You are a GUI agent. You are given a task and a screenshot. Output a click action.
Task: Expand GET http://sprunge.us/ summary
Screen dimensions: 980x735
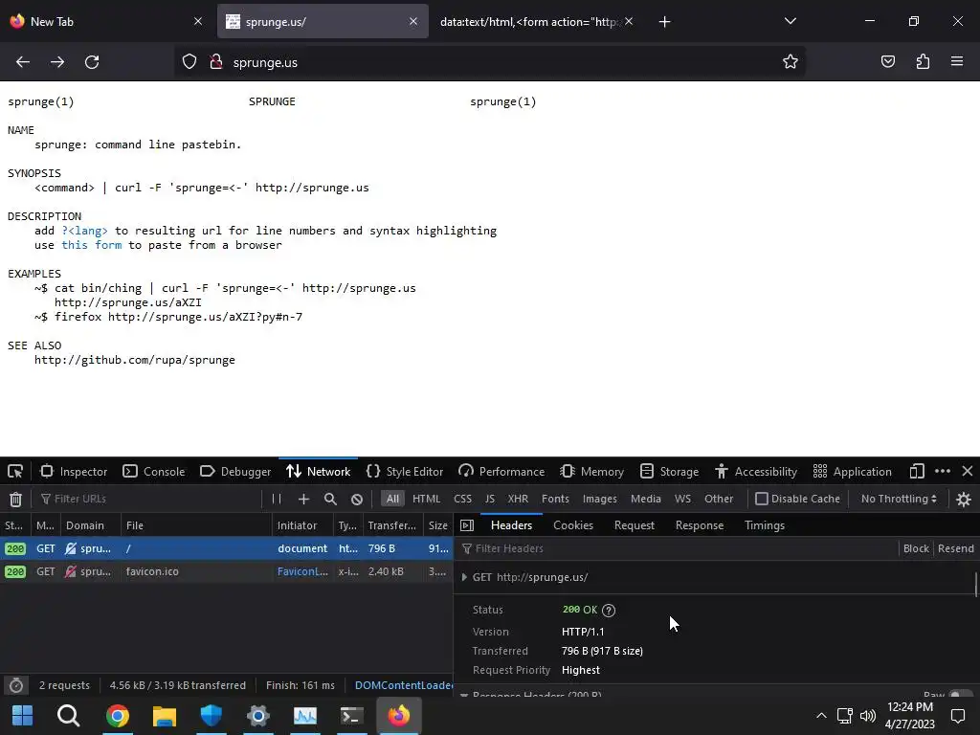[464, 577]
